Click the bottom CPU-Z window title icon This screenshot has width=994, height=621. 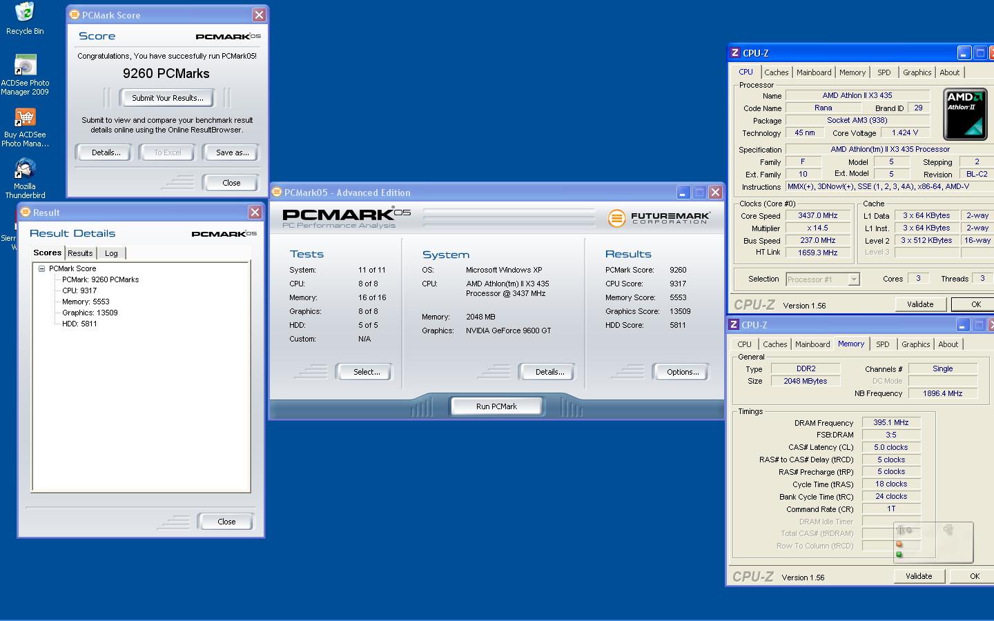[x=733, y=324]
